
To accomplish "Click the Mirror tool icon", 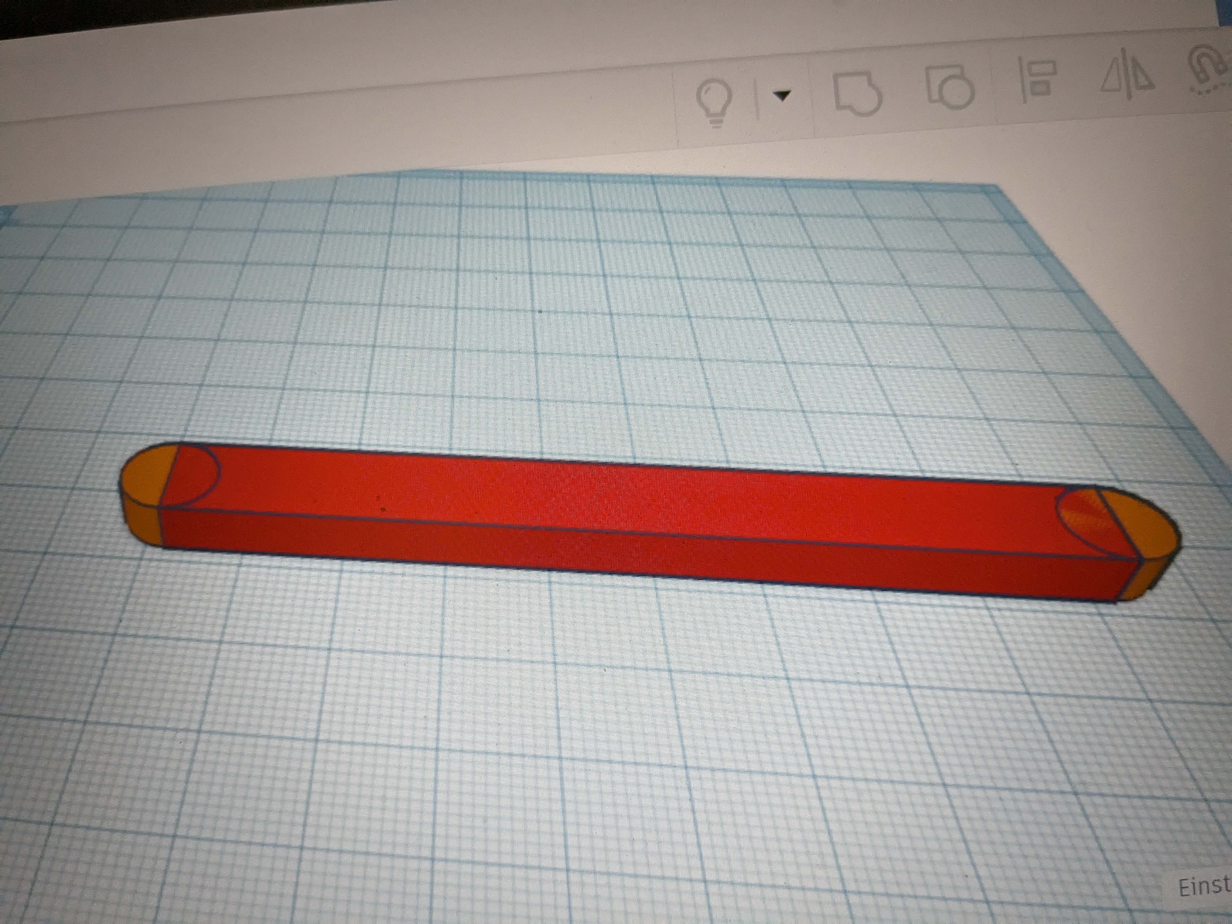I will (1128, 74).
